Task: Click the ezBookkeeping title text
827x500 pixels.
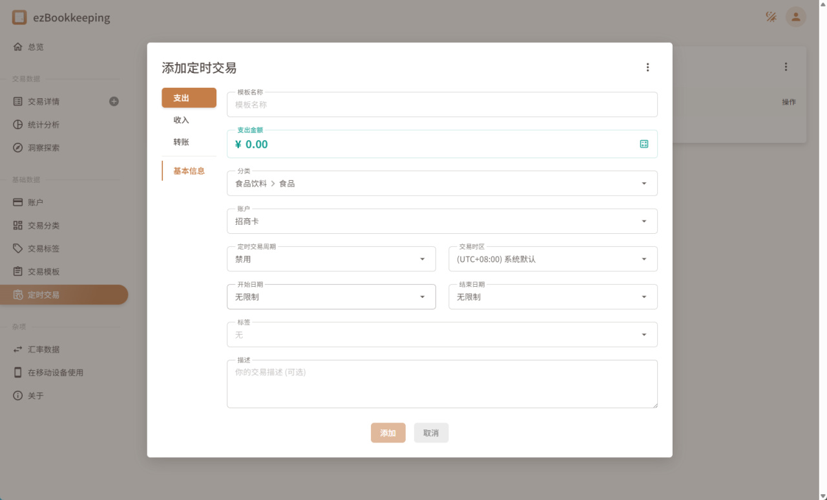Action: pyautogui.click(x=72, y=18)
